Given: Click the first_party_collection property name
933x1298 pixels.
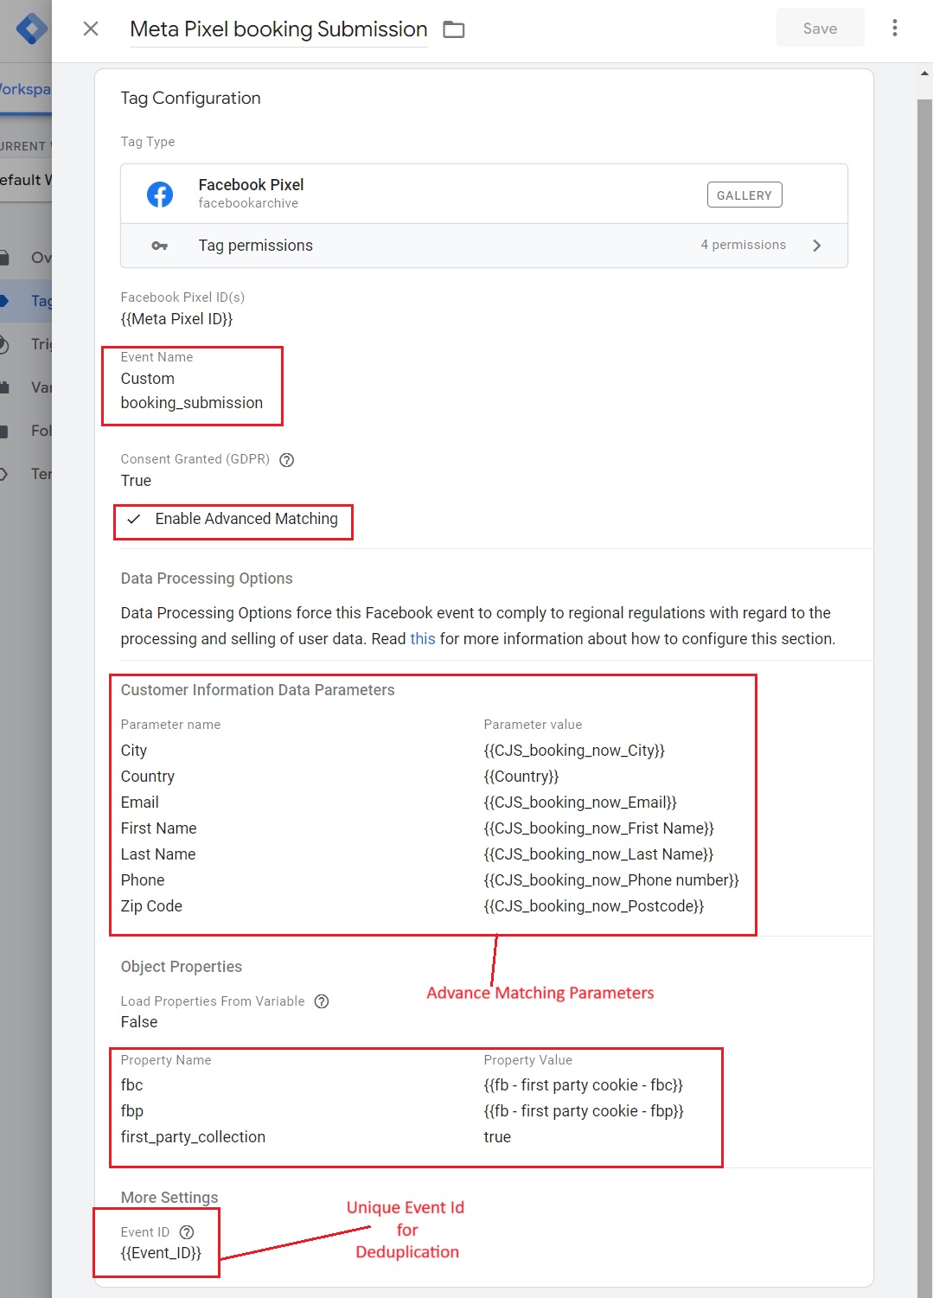Looking at the screenshot, I should [193, 1137].
